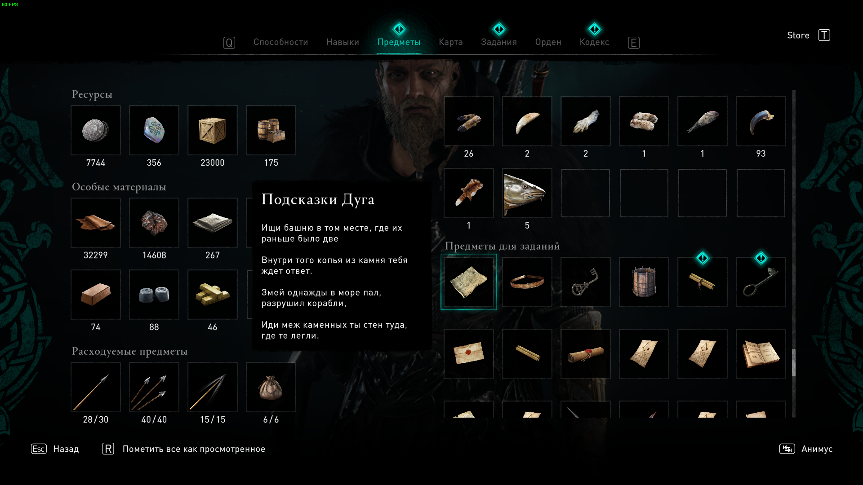Select the wooden bucket quest item
This screenshot has width=863, height=485.
tap(644, 282)
